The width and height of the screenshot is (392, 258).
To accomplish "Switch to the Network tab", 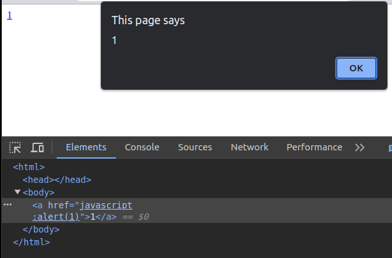I will point(249,147).
